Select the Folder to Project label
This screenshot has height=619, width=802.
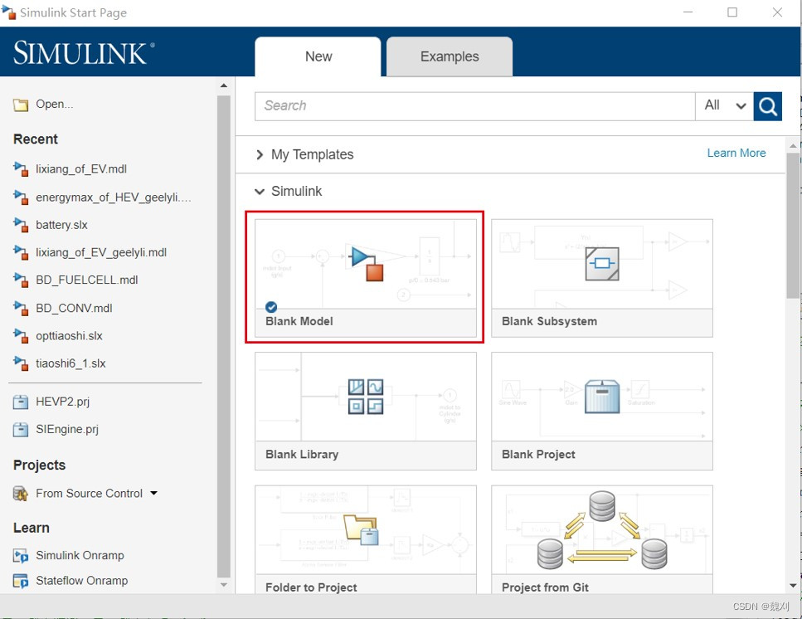[x=311, y=587]
